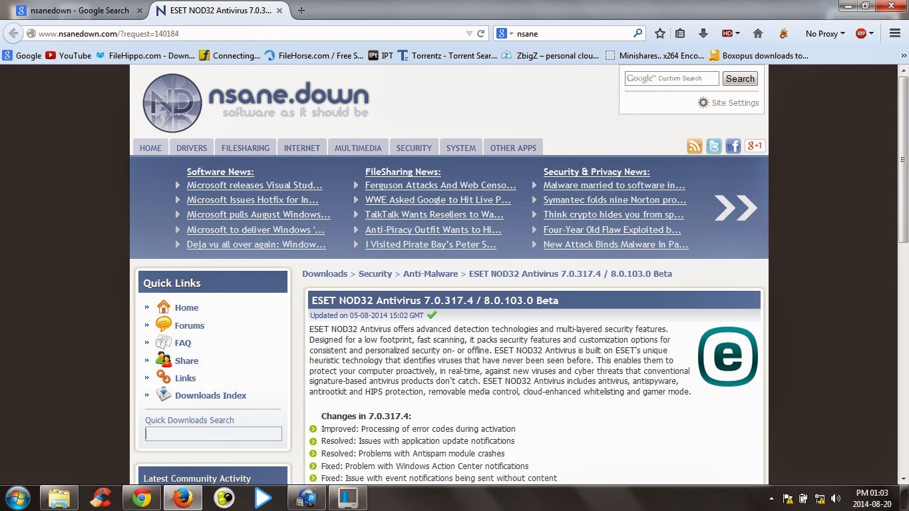
Task: Open the Downloads Index link
Action: tap(210, 395)
